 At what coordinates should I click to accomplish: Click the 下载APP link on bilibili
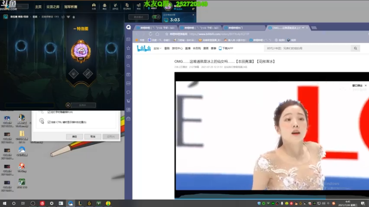(x=226, y=48)
